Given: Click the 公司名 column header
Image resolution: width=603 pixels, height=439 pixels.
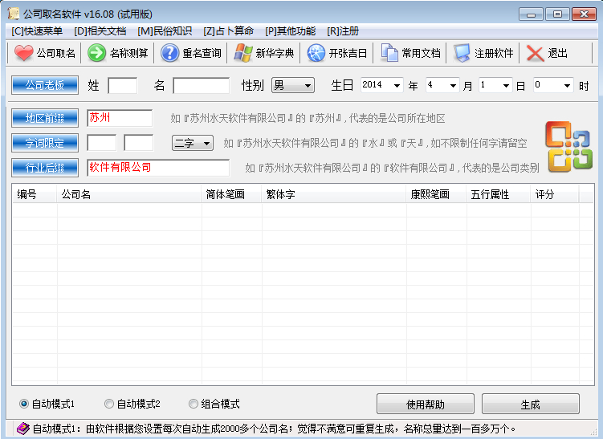Looking at the screenshot, I should point(128,194).
